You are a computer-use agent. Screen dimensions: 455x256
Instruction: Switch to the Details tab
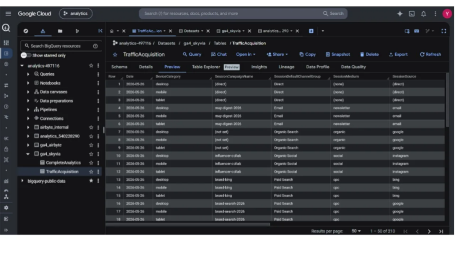click(146, 67)
